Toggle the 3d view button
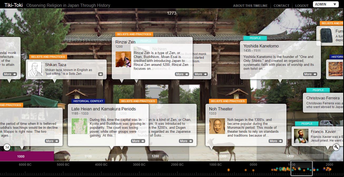The height and width of the screenshot is (177, 344). point(7,147)
